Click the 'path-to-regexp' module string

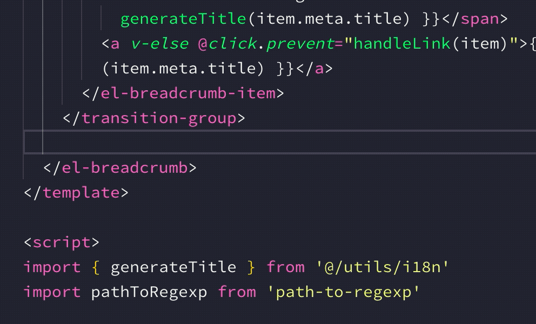tap(343, 292)
